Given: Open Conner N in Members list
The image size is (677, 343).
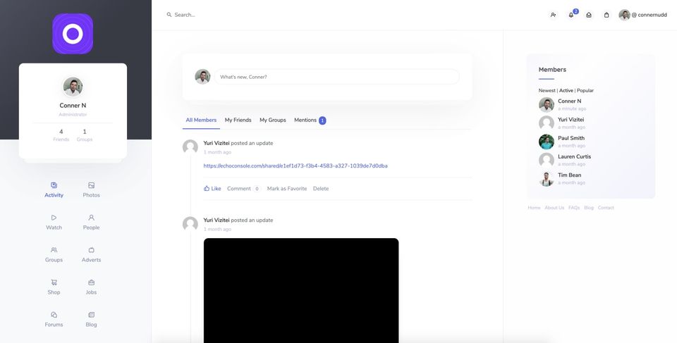Looking at the screenshot, I should [570, 101].
